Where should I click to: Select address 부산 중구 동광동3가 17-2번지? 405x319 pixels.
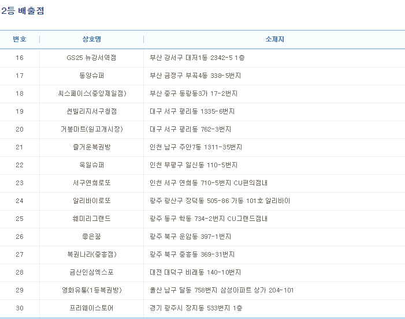194,93
